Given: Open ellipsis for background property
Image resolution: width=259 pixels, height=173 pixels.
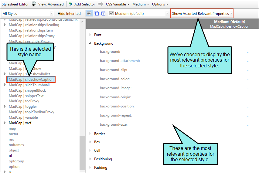Looking at the screenshot, I should pos(248,52).
